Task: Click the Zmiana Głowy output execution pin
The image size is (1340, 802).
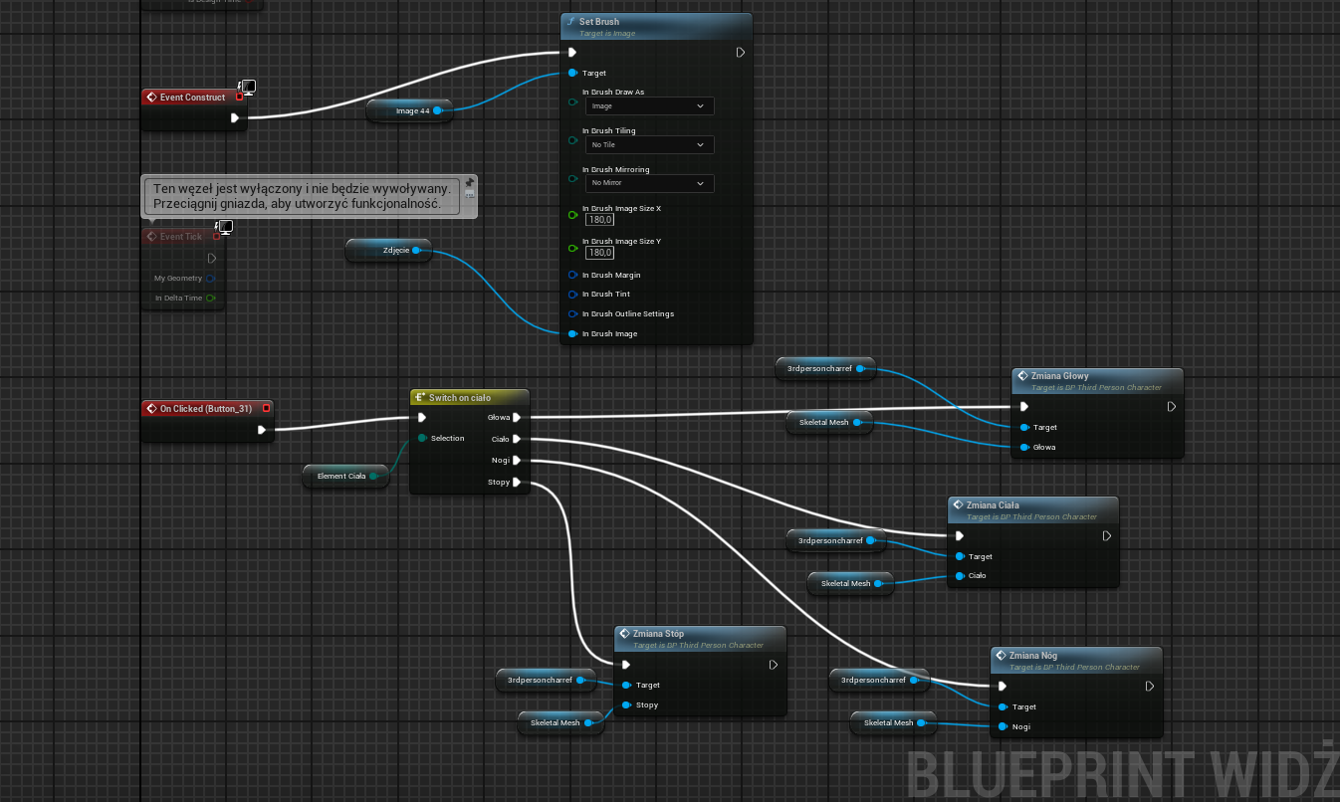Action: pos(1172,406)
